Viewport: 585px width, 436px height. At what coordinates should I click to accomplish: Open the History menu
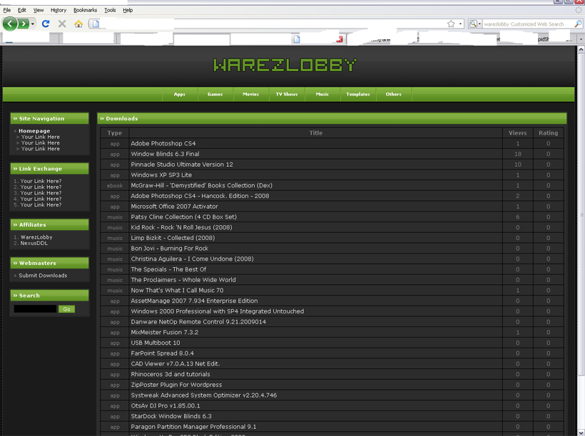point(58,10)
